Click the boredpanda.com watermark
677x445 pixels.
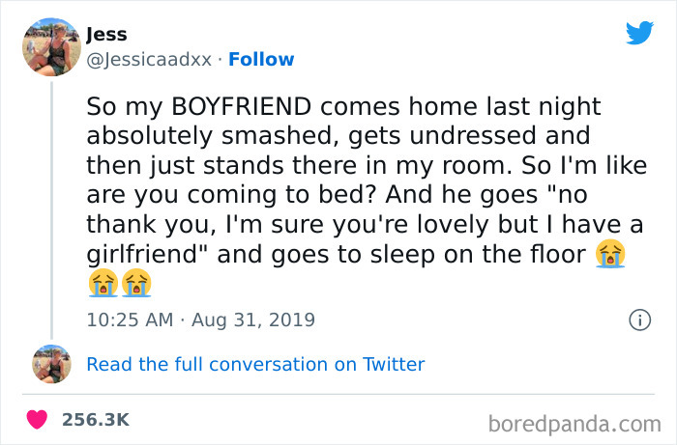pyautogui.click(x=573, y=421)
